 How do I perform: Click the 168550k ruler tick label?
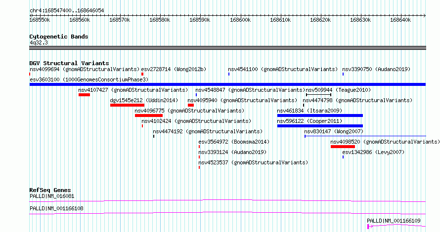pos(40,20)
